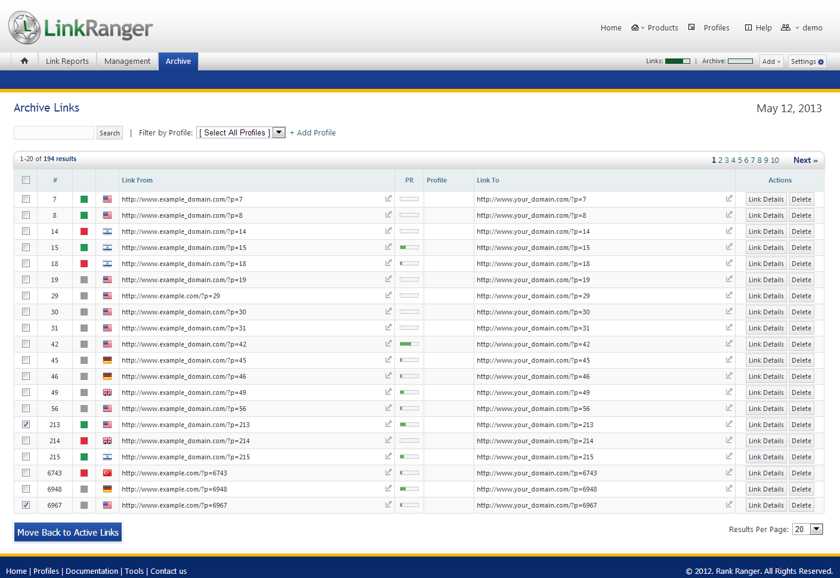The width and height of the screenshot is (840, 578).
Task: Click the German flag icon in row 45
Action: coord(107,360)
